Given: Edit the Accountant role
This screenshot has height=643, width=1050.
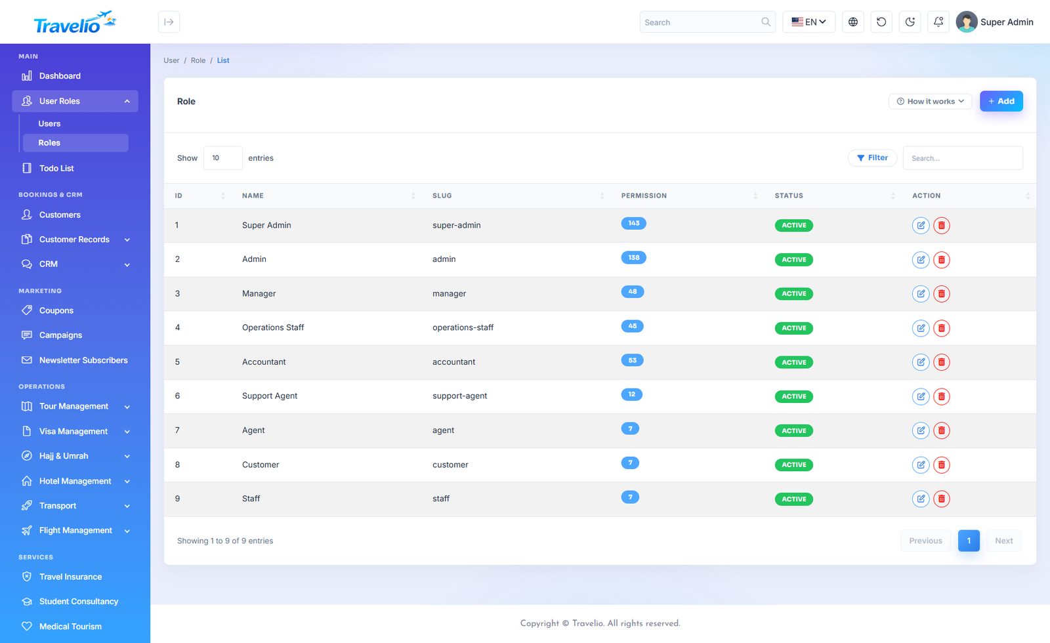Looking at the screenshot, I should pyautogui.click(x=921, y=362).
